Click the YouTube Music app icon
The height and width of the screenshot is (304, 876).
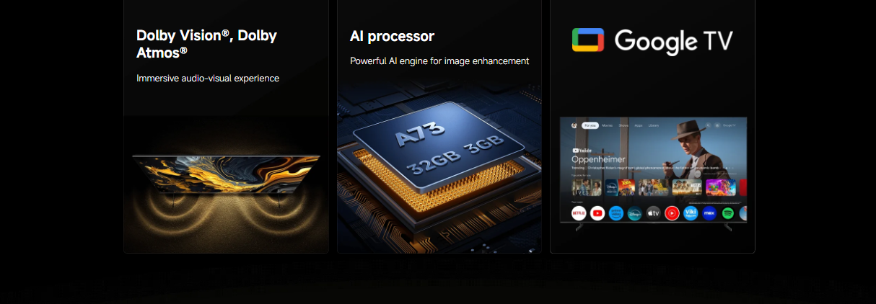(672, 213)
